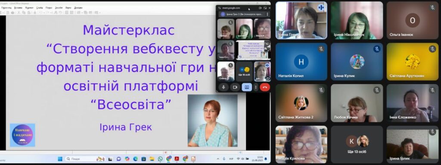The image size is (441, 165).
Task: Open presenter bar three-dot menu in popup
Action: (267, 14)
